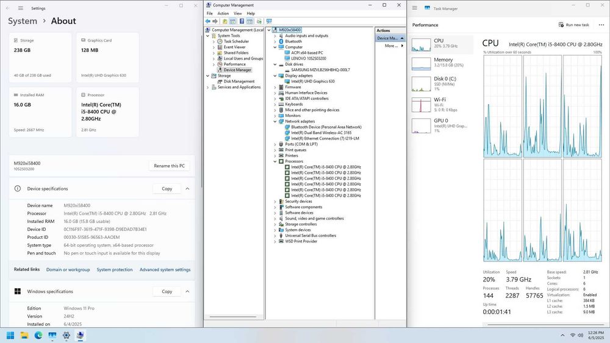Click the volume speaker tray icon
Viewport: 610px width, 343px height.
pyautogui.click(x=581, y=335)
